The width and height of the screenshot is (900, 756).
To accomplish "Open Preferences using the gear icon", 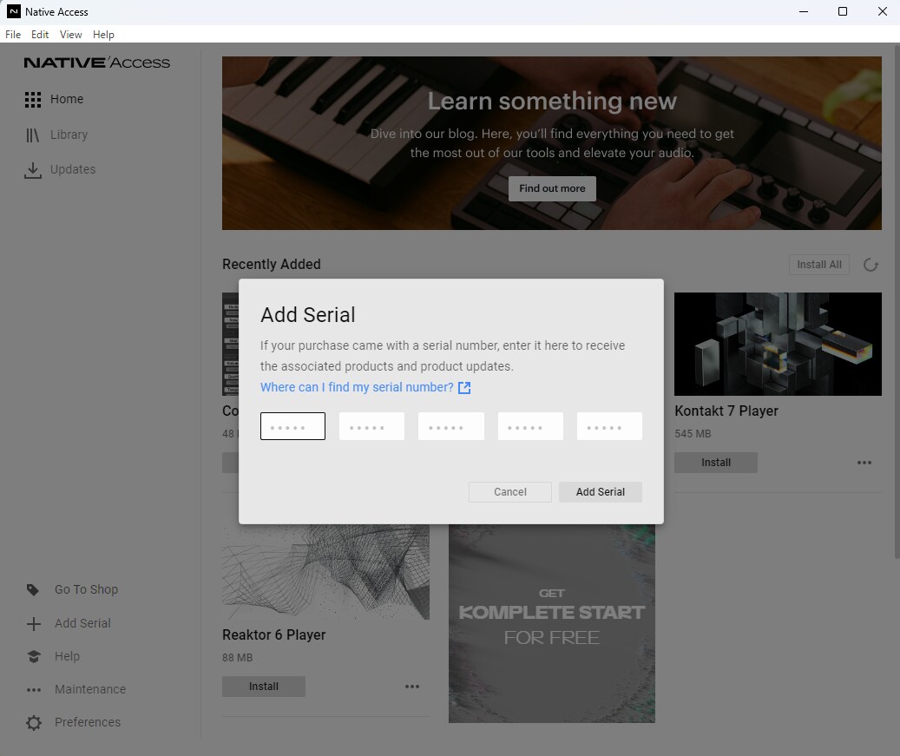I will click(x=33, y=723).
